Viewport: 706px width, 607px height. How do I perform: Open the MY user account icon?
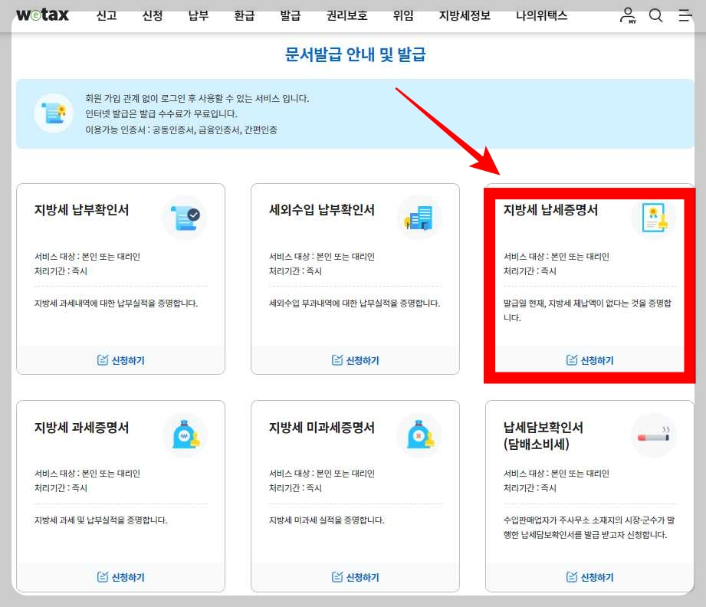(629, 15)
